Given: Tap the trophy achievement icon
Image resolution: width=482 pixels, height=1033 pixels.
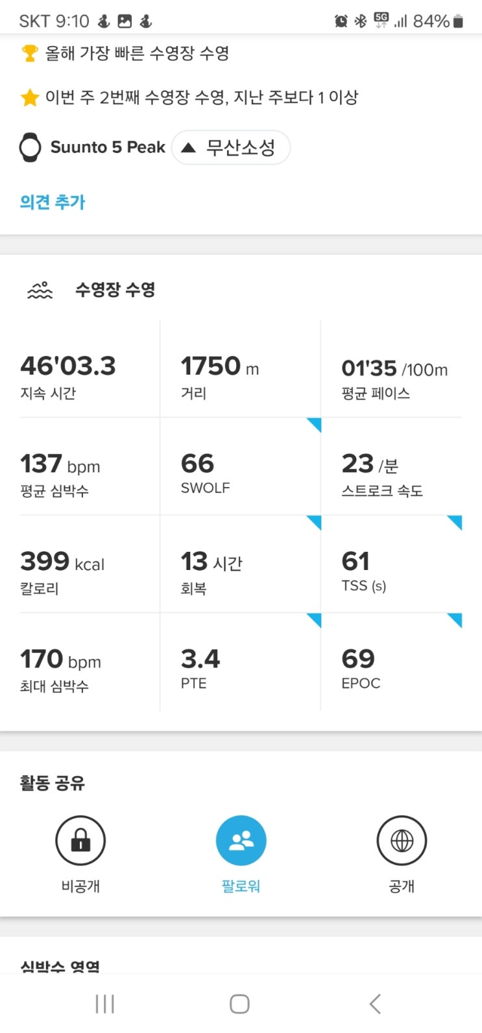Looking at the screenshot, I should coord(30,53).
